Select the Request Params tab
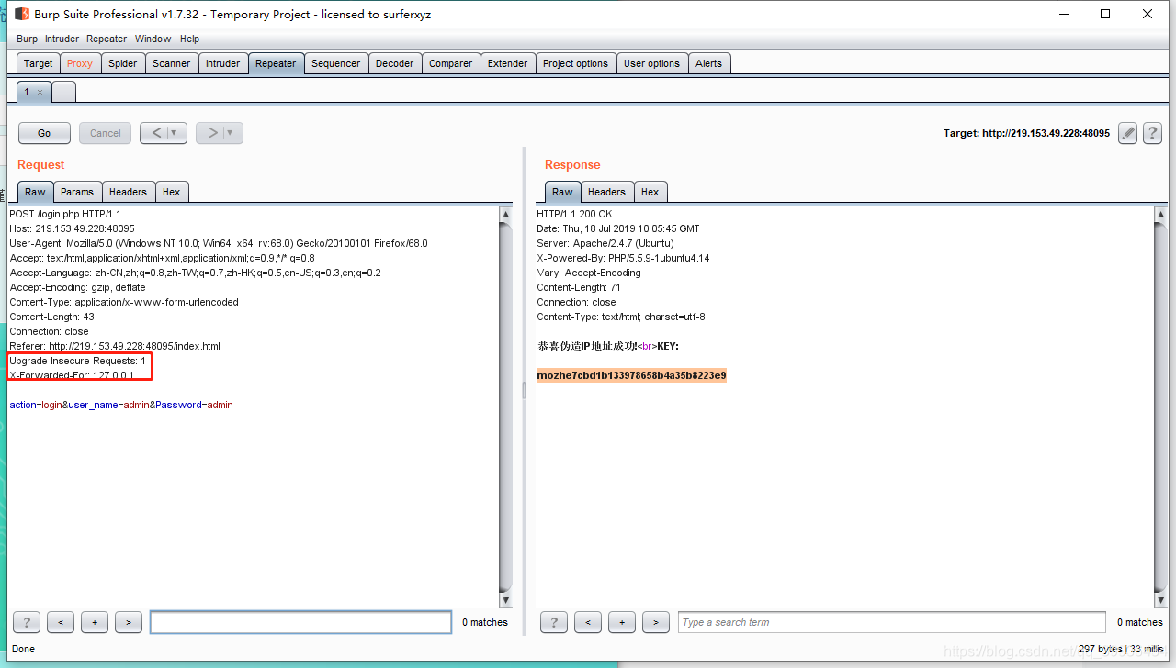 (77, 192)
